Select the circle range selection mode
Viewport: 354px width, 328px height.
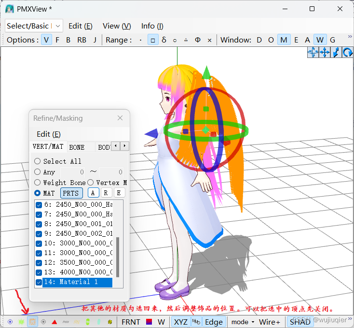pyautogui.click(x=175, y=40)
